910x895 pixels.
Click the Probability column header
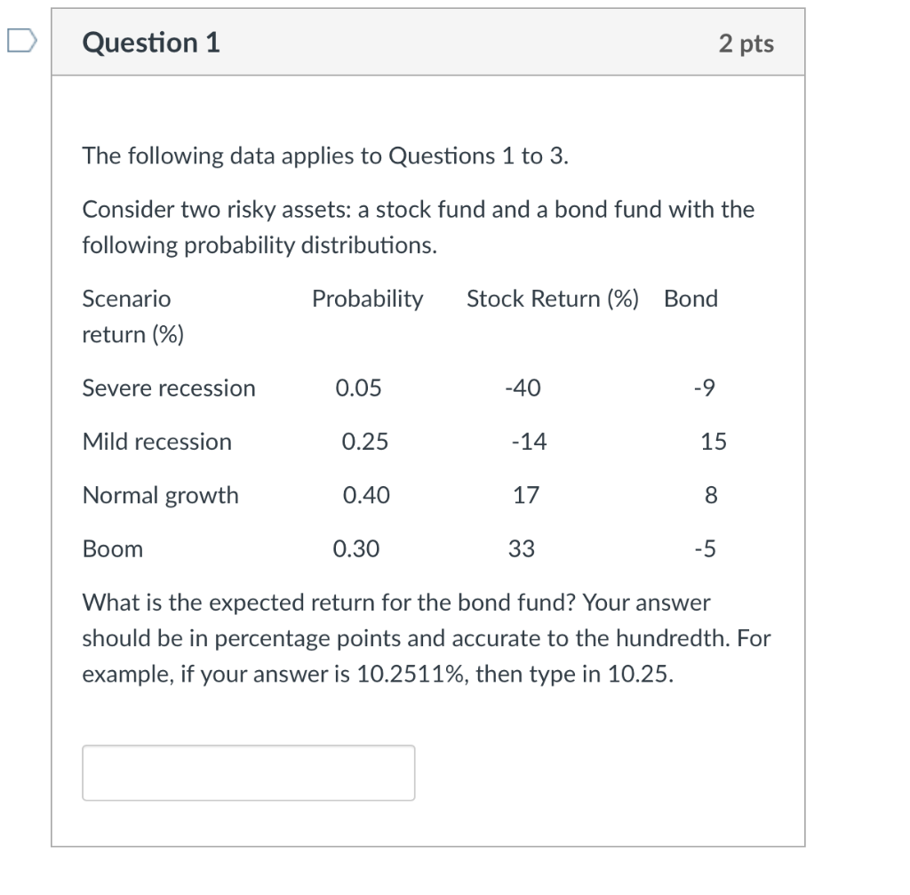(x=367, y=299)
